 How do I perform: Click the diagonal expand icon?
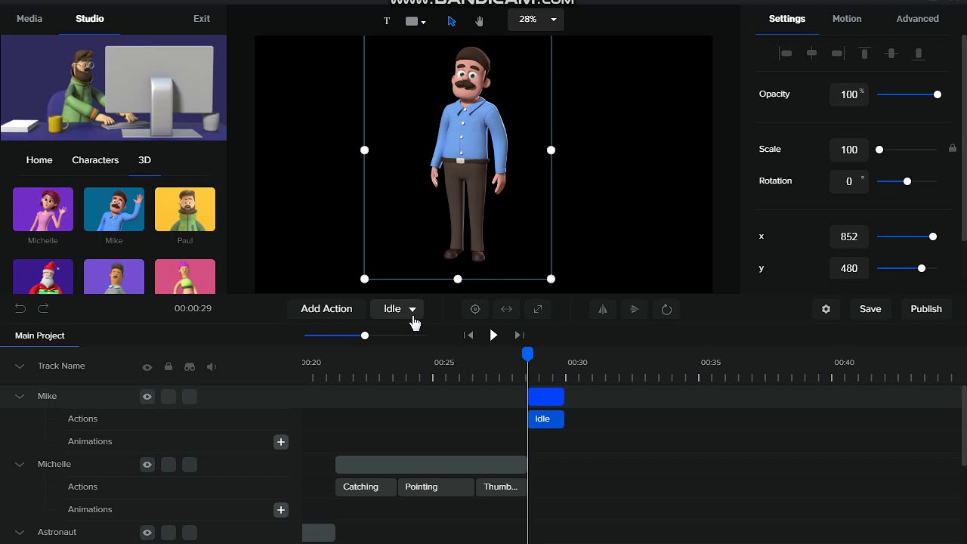coord(538,309)
